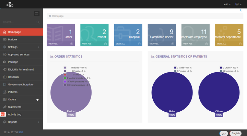Toggle Citizen legend color swatch
This screenshot has height=136, width=247.
coord(221,68)
